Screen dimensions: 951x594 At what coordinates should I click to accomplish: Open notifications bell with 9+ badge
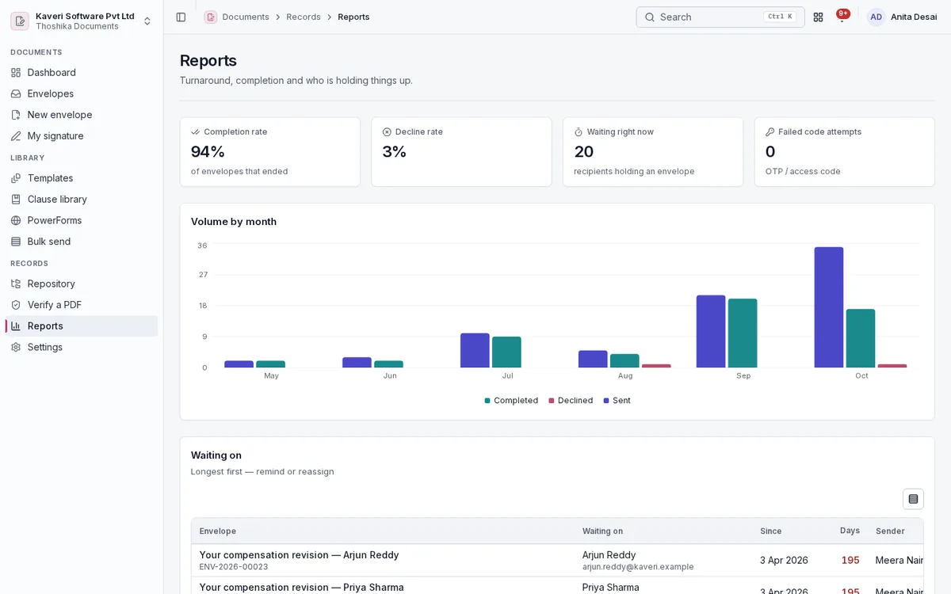click(842, 17)
